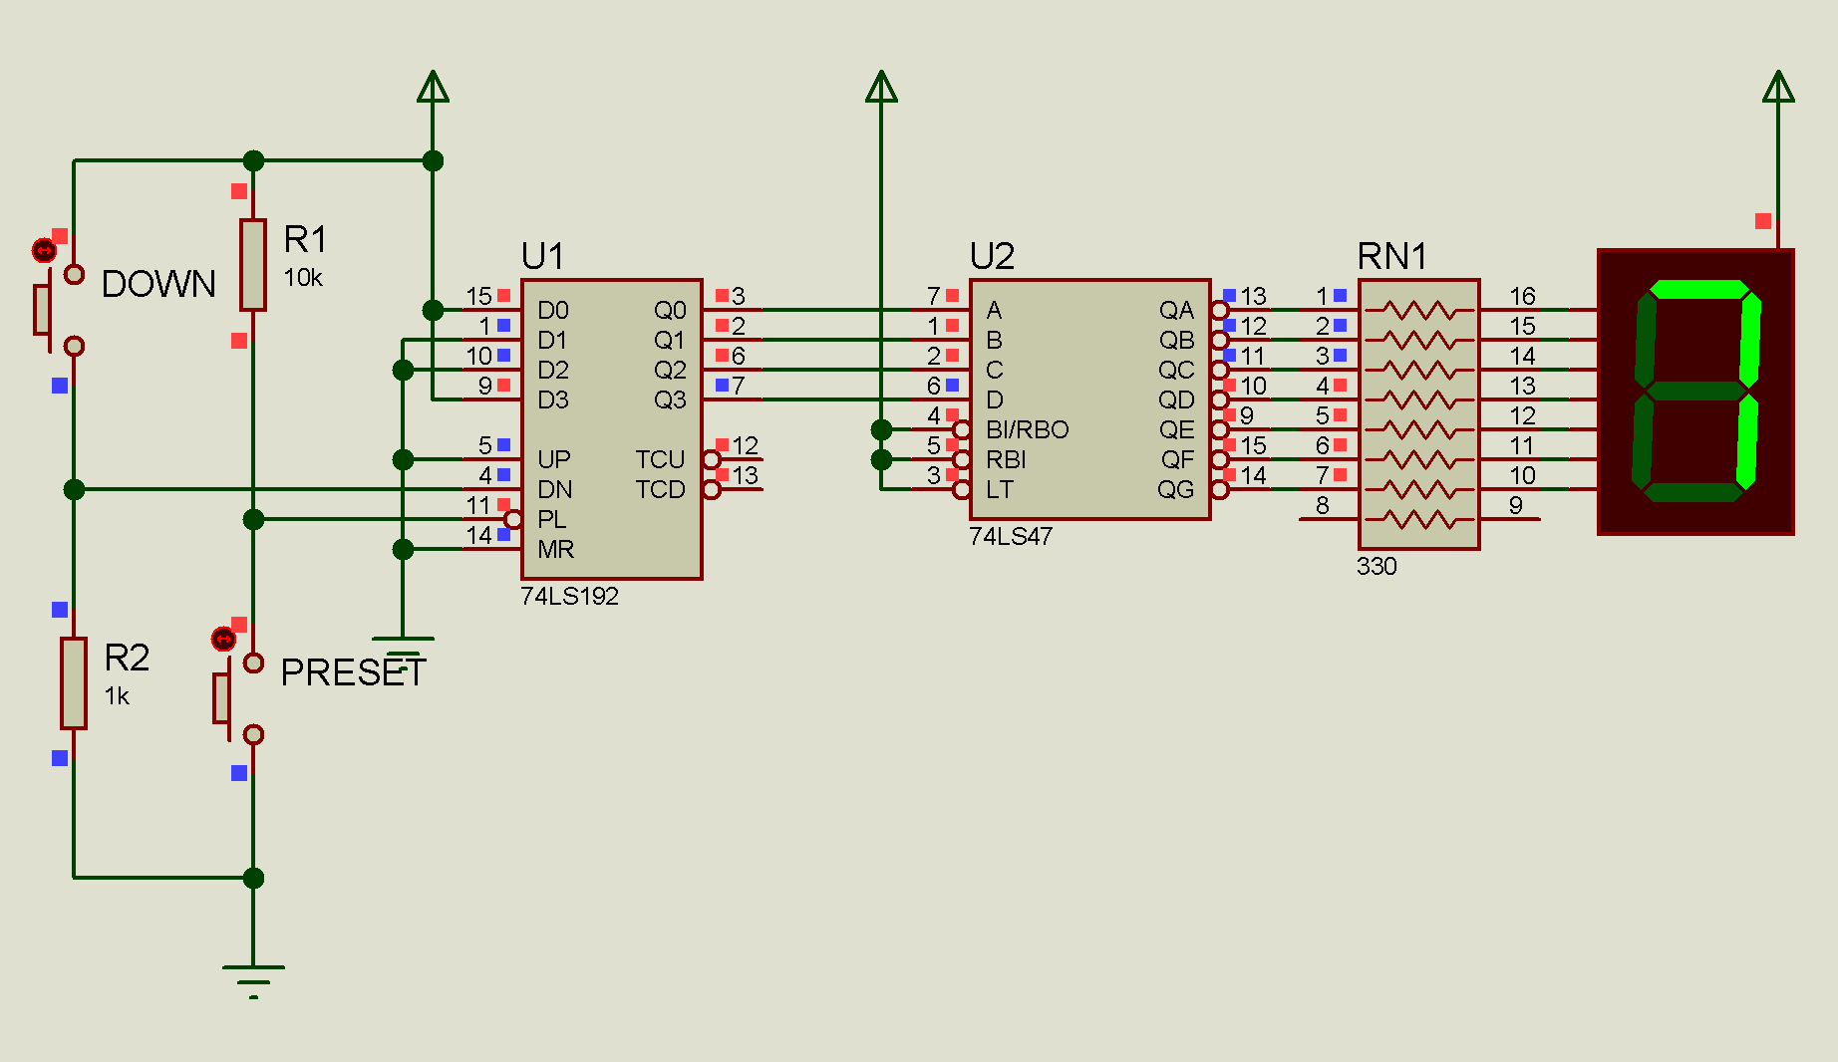Select the U1 reference label
The image size is (1838, 1062).
tap(543, 256)
